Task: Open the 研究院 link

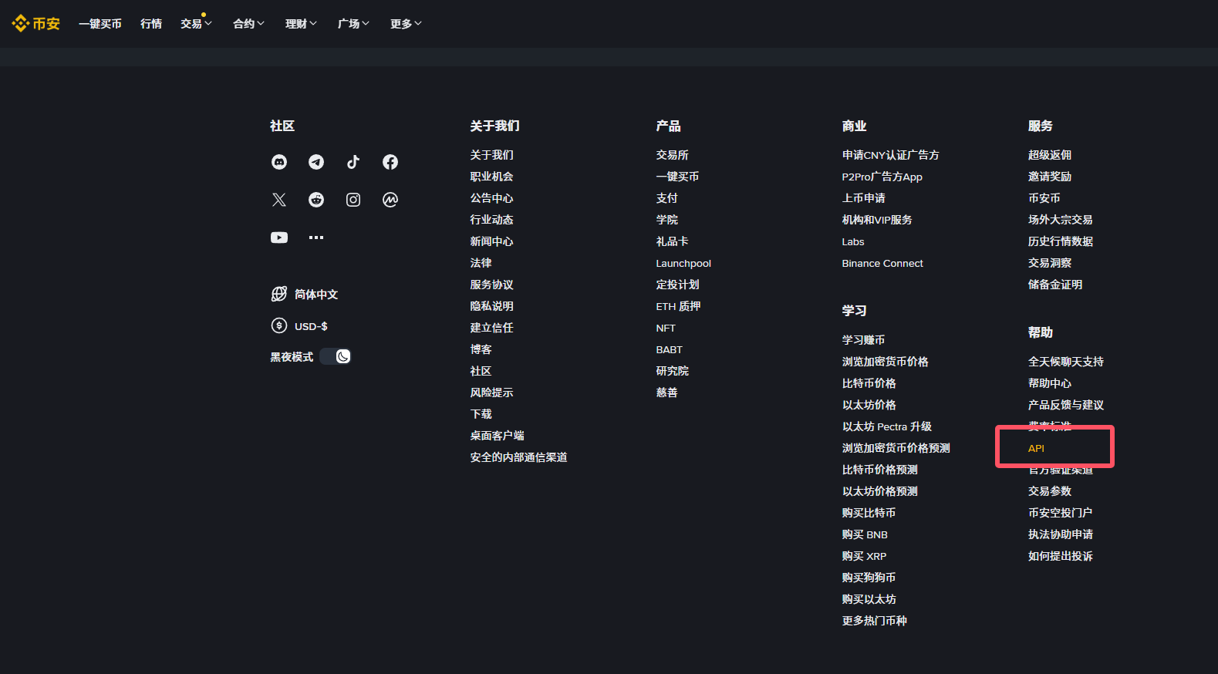Action: tap(673, 371)
